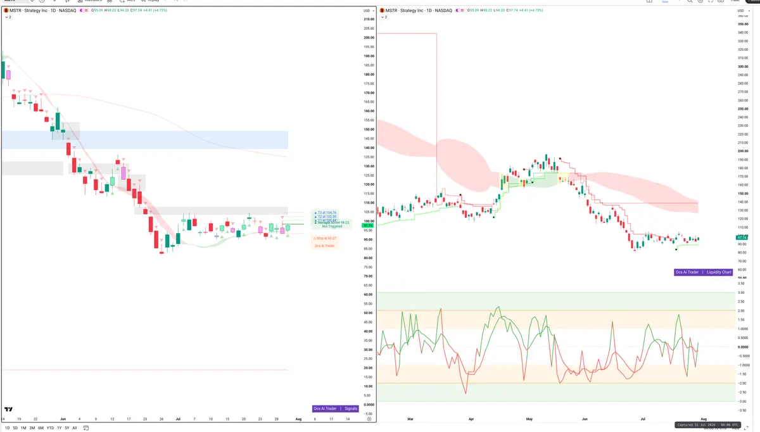Click the 'Mar' date label on right time axis
The image size is (760, 432).
[x=410, y=419]
